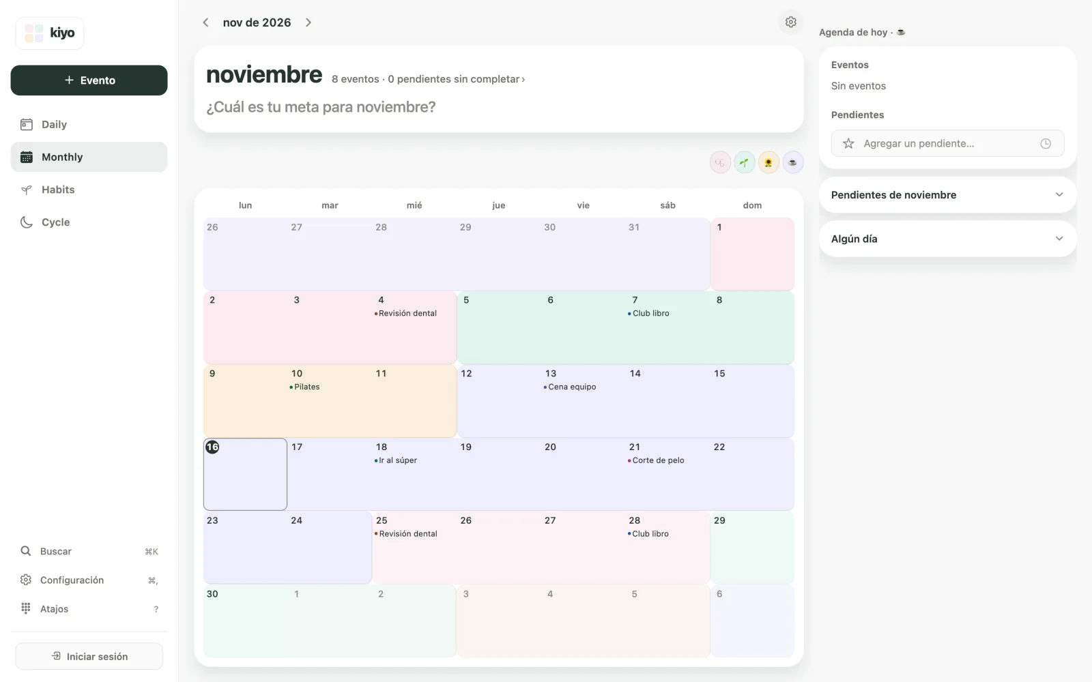Open the Cena equipo event

click(x=570, y=387)
